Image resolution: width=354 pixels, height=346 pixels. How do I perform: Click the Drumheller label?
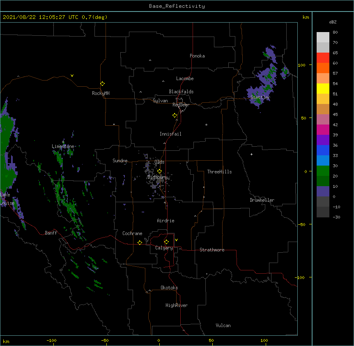(262, 200)
